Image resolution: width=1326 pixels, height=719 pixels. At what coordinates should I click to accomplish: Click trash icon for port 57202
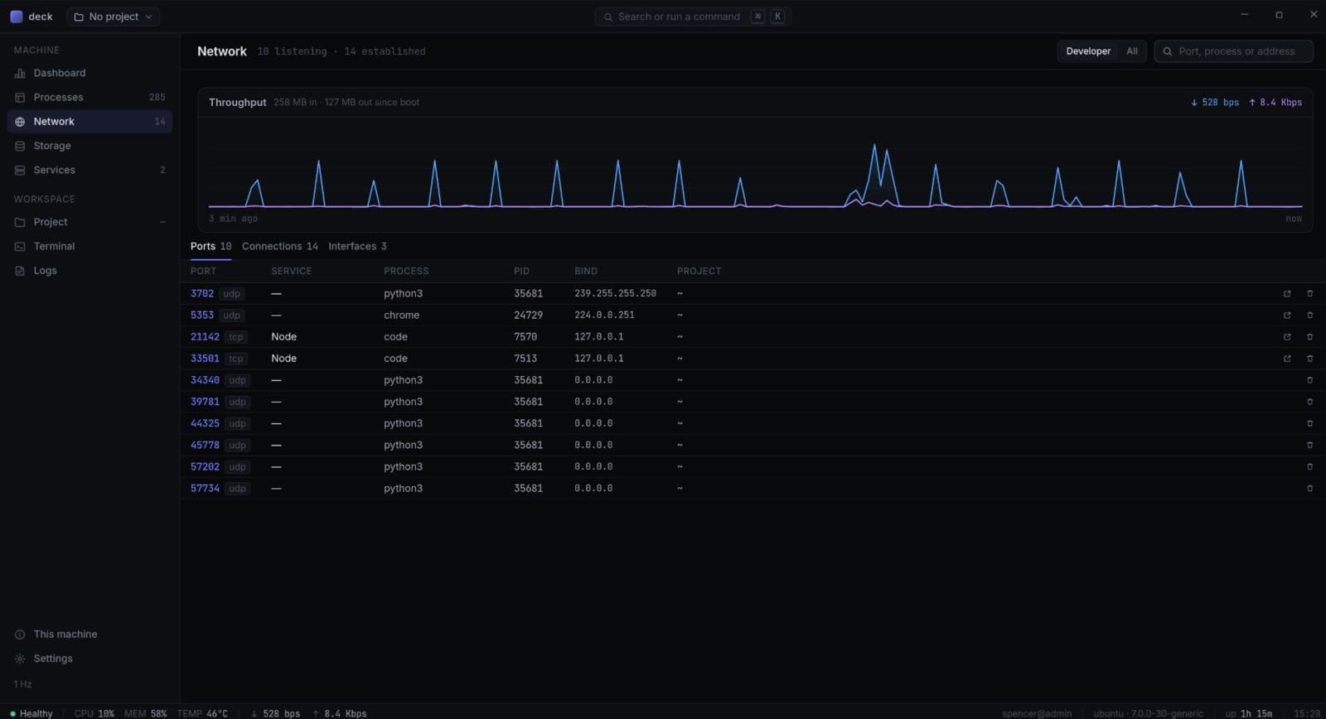coord(1310,466)
